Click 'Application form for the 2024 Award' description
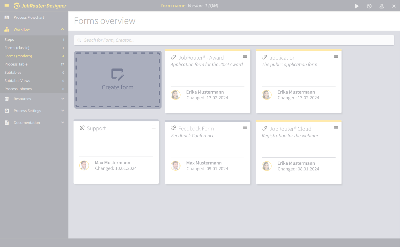Image resolution: width=400 pixels, height=247 pixels. 207,65
